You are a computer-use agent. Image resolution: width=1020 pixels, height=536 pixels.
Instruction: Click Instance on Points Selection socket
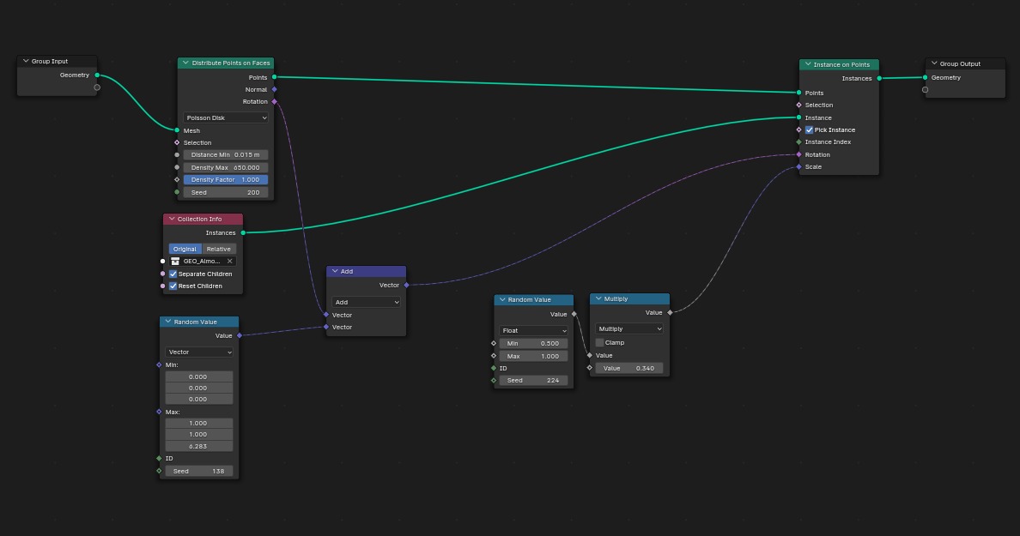point(798,105)
